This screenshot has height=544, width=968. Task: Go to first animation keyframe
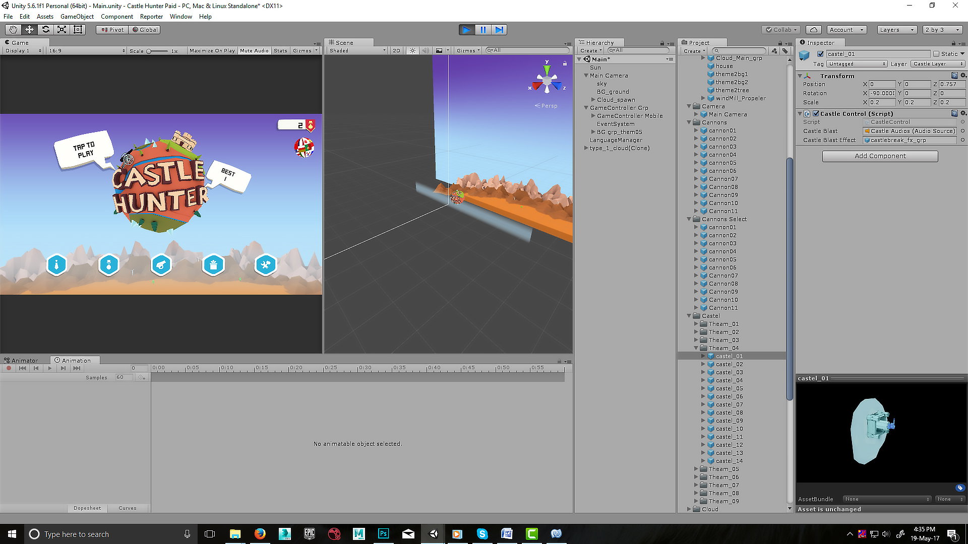23,368
